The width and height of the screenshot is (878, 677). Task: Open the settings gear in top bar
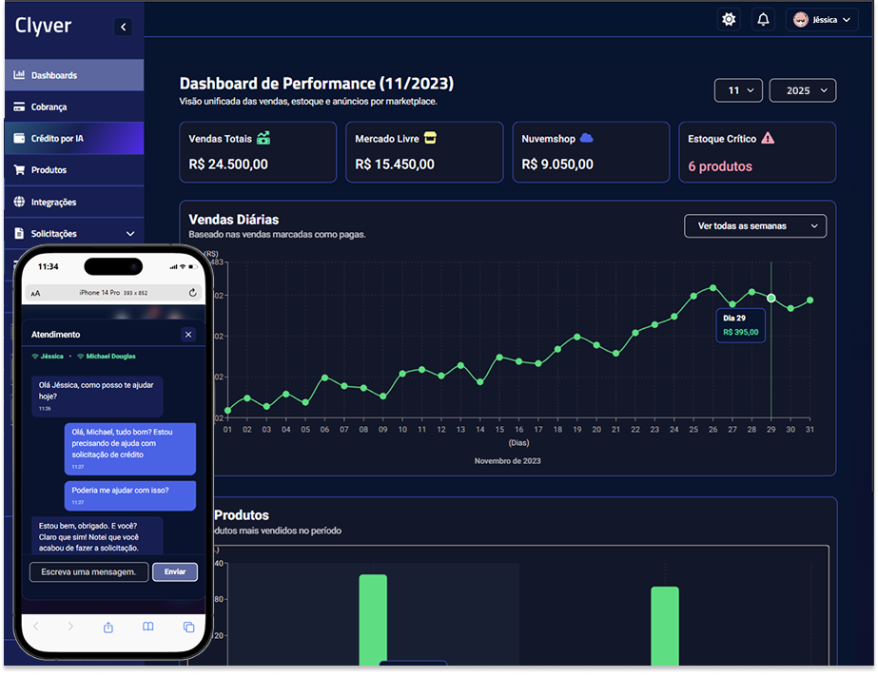pyautogui.click(x=729, y=19)
